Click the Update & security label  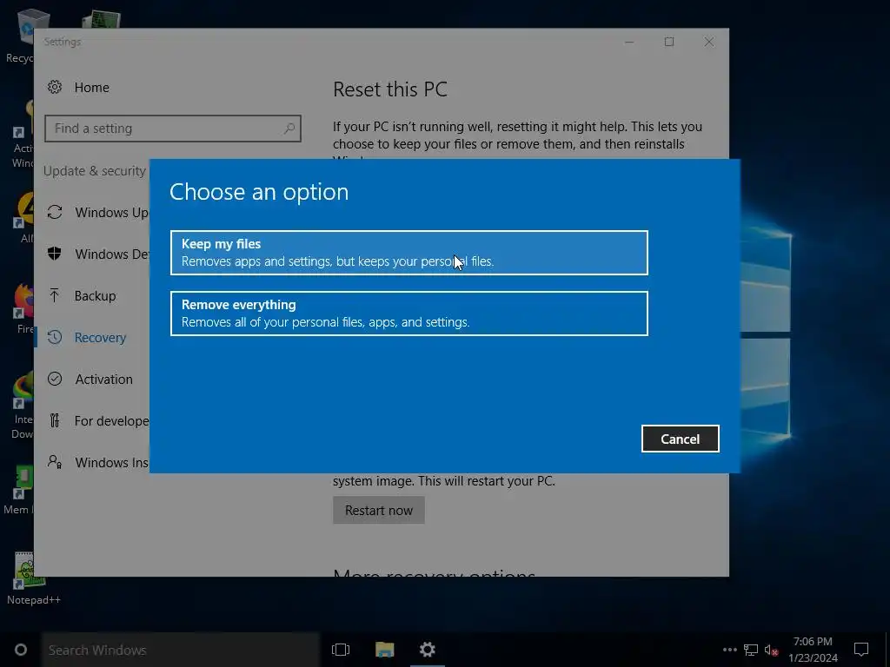pos(94,171)
